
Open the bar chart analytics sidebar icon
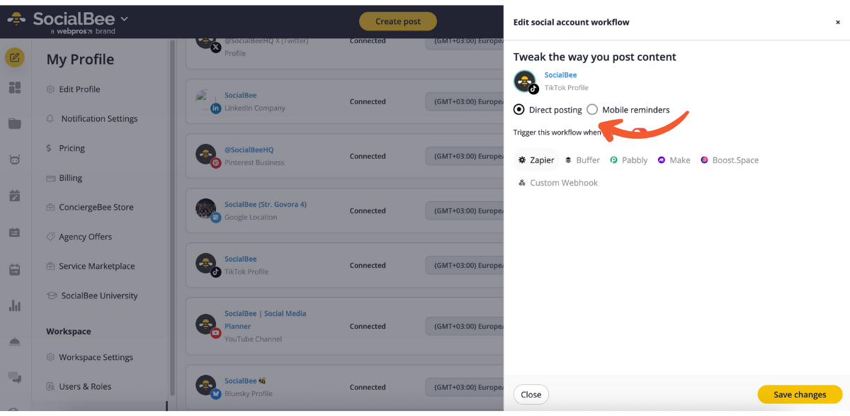point(15,305)
